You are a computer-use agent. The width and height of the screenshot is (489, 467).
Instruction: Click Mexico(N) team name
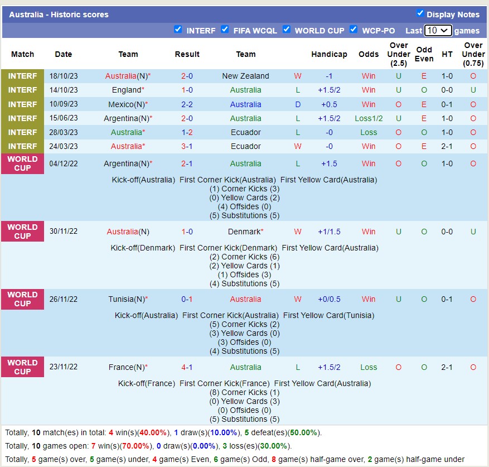coord(125,104)
